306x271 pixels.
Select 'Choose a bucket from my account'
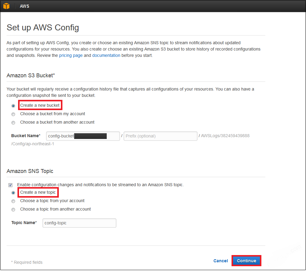point(13,114)
